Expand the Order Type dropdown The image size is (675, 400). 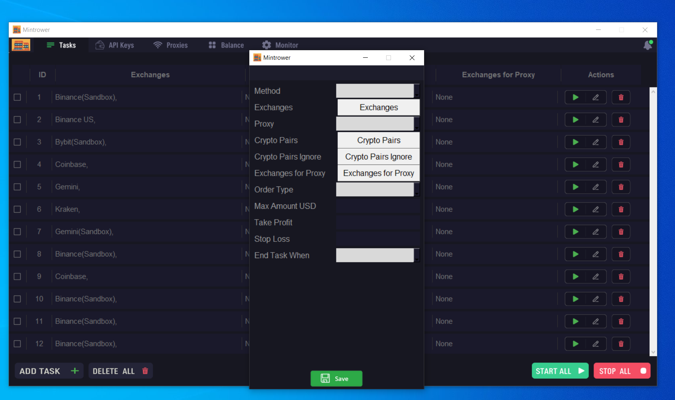coord(377,190)
